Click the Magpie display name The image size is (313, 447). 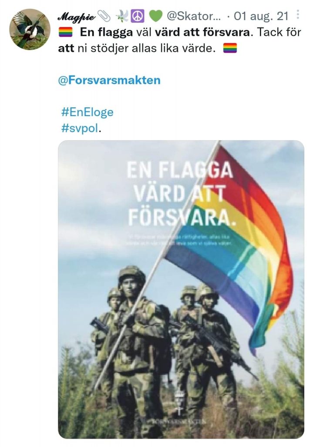(x=77, y=17)
